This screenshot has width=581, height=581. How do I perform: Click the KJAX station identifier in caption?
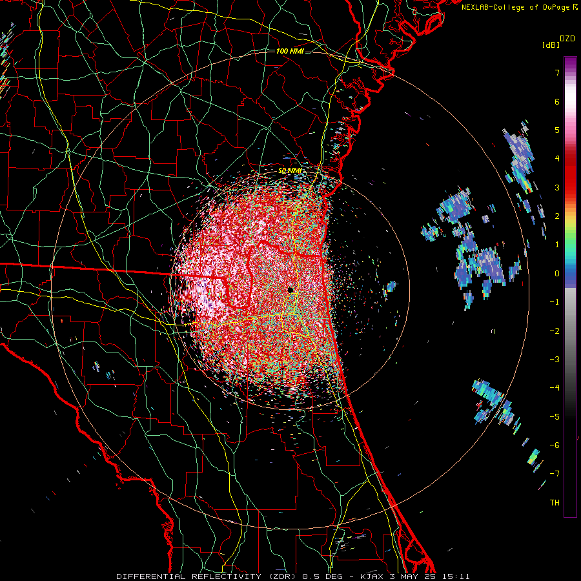coord(372,576)
